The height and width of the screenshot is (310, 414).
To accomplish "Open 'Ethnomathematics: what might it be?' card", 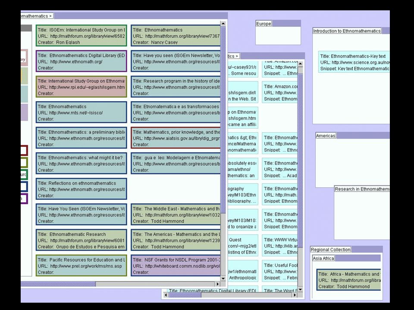I will pos(82,164).
